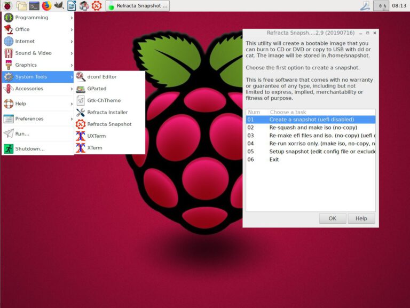This screenshot has height=308, width=410.
Task: Click the Graphics paintbrush icon
Action: (x=9, y=65)
